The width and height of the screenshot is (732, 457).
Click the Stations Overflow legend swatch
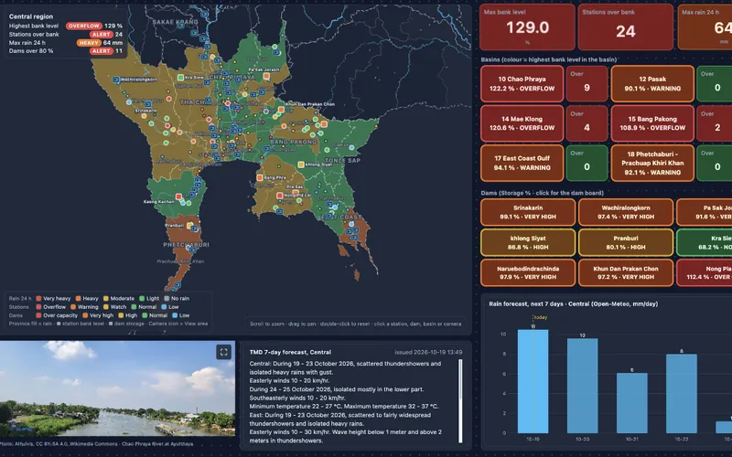tap(38, 307)
